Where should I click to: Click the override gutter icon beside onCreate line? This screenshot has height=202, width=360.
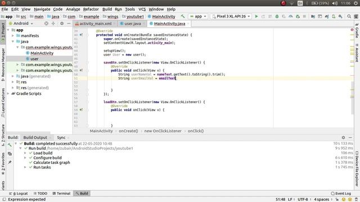pyautogui.click(x=81, y=35)
